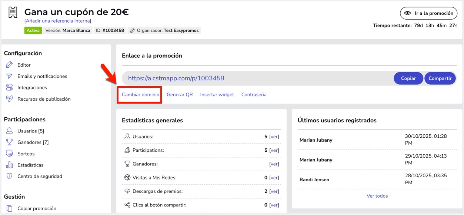
Task: Click the Ganadores trophy icon in sidebar
Action: (10, 142)
